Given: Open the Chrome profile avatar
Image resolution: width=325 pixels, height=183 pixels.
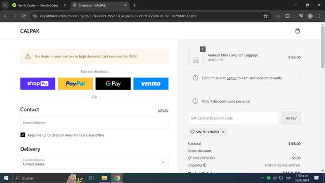Looking at the screenshot, I should tap(310, 16).
